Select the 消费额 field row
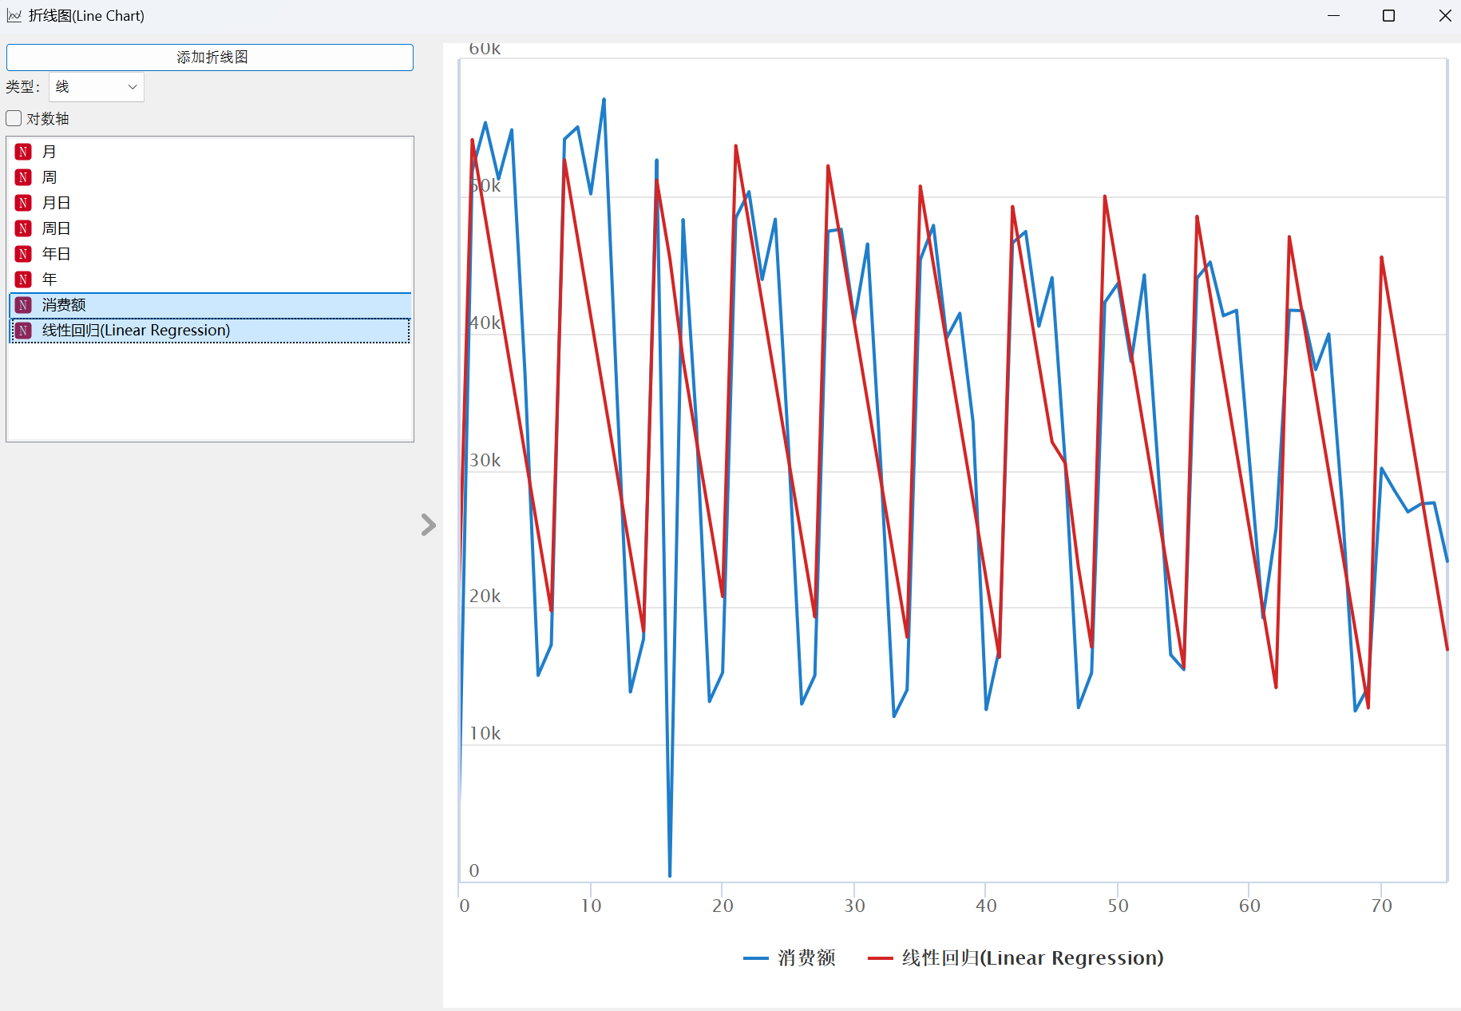The image size is (1461, 1011). (210, 305)
